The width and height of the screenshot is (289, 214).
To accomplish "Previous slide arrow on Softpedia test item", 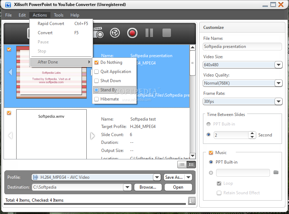I will [10, 135].
